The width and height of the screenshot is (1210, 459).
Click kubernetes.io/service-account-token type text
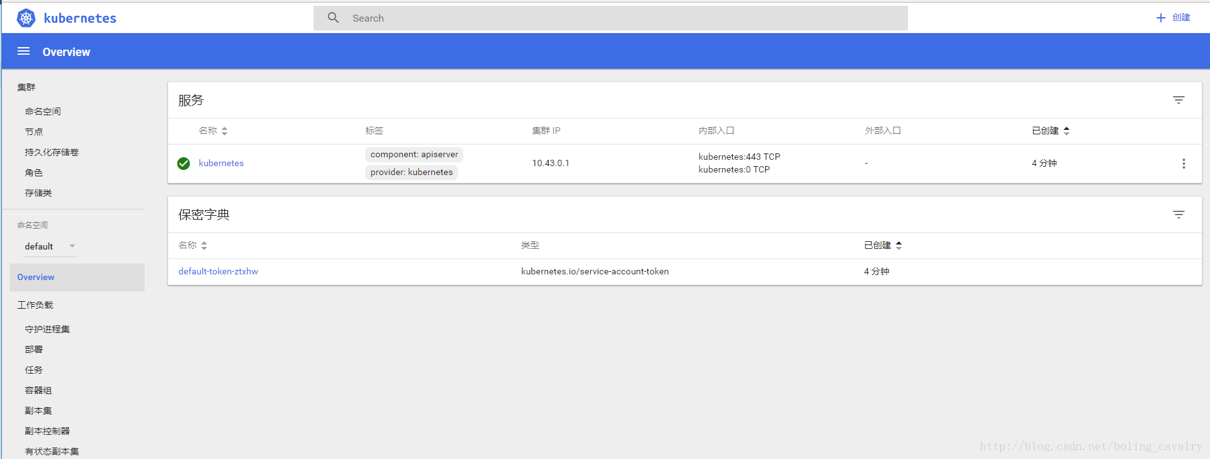click(x=594, y=271)
